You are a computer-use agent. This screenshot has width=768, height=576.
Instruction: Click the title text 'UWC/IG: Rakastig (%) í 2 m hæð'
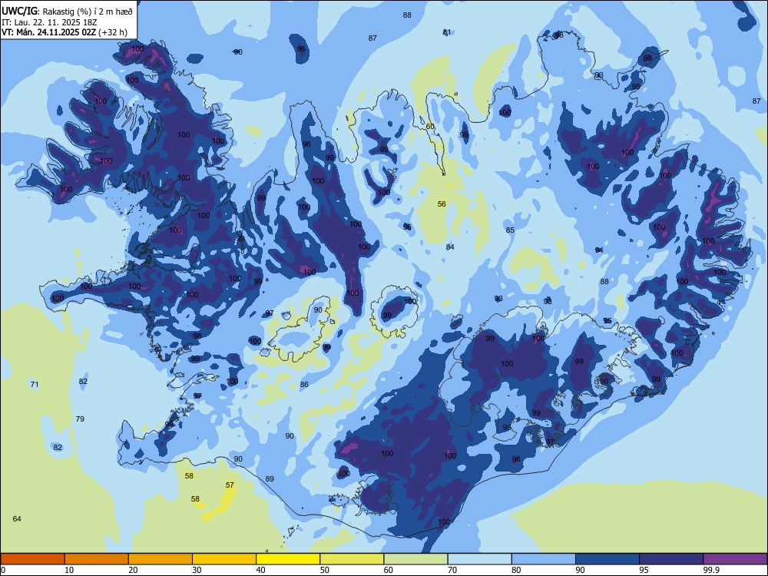[67, 12]
